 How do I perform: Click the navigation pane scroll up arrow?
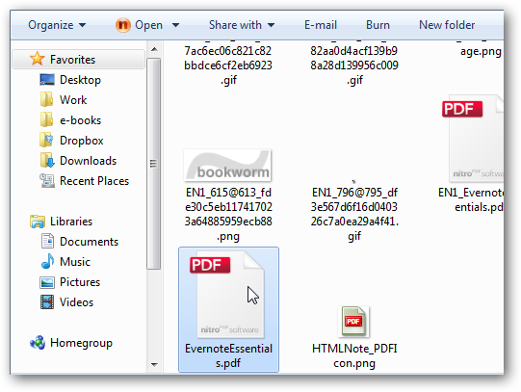tap(154, 49)
